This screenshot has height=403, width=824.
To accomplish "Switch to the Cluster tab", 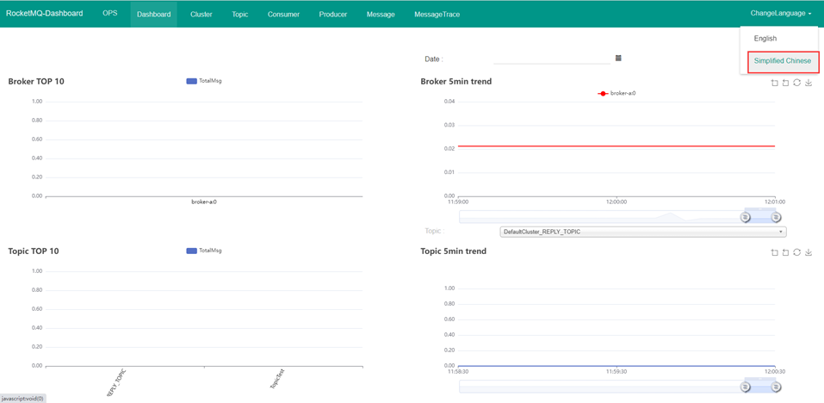I will click(201, 14).
